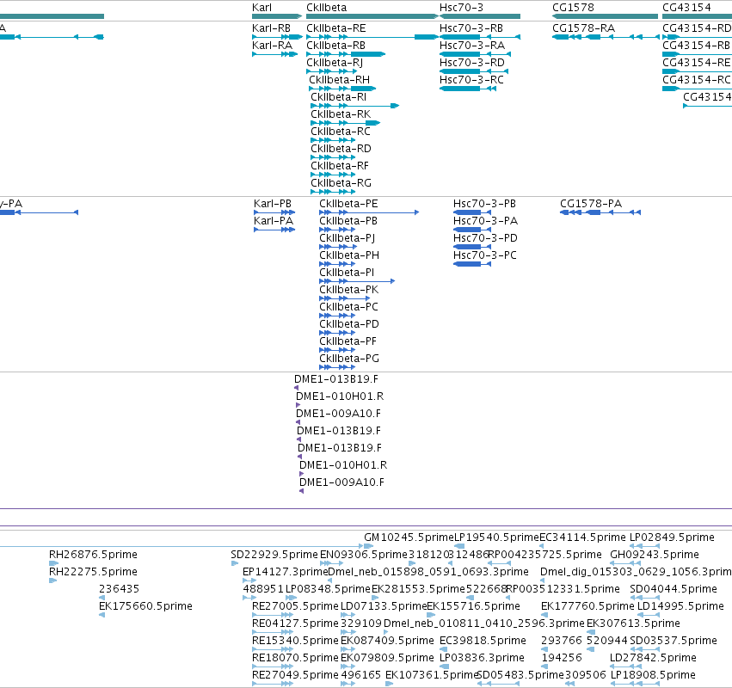
Task: Click the CG1578-RA transcript
Action: [x=583, y=28]
